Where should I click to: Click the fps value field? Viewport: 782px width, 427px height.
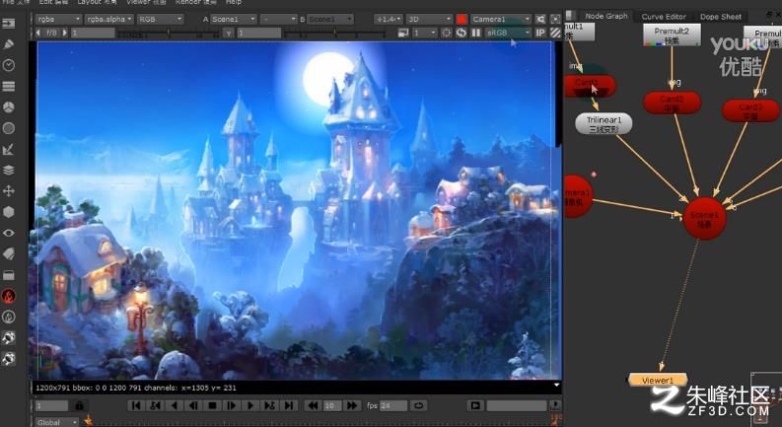(393, 405)
